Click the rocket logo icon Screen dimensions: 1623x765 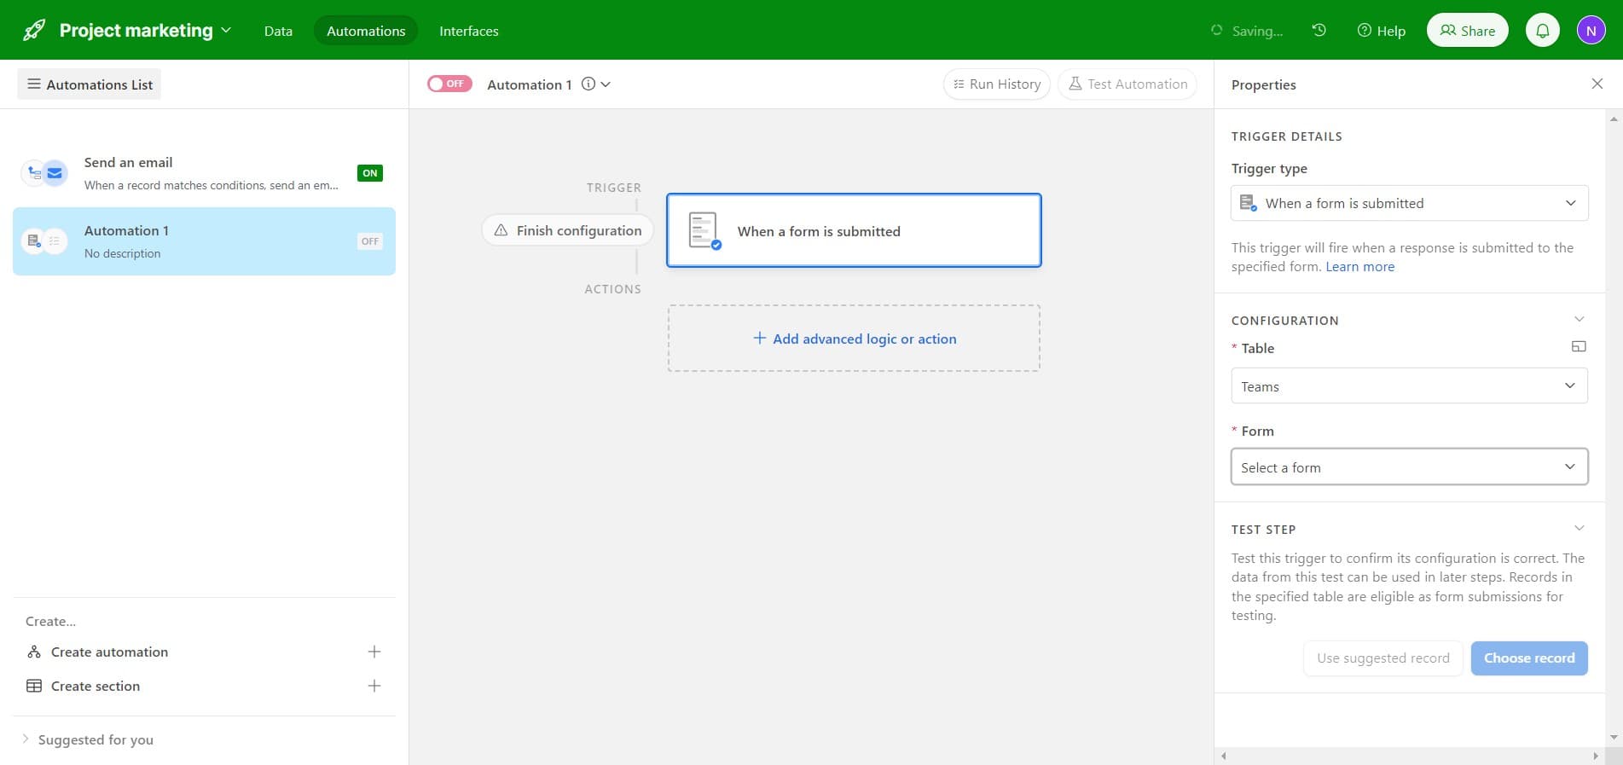(x=34, y=31)
